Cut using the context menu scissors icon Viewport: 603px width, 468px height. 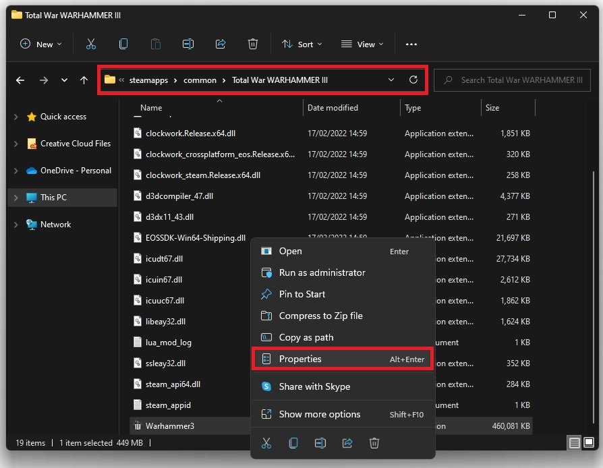[x=266, y=443]
